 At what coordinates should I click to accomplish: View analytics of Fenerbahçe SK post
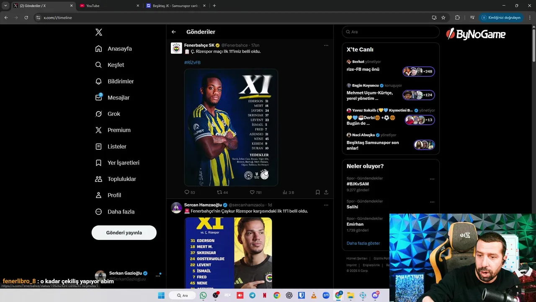288,193
